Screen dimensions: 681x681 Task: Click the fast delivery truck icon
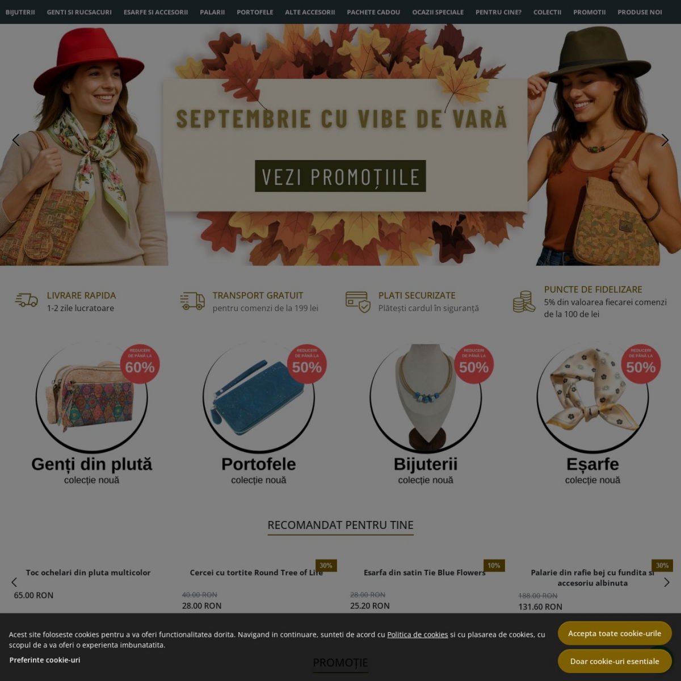pyautogui.click(x=26, y=300)
